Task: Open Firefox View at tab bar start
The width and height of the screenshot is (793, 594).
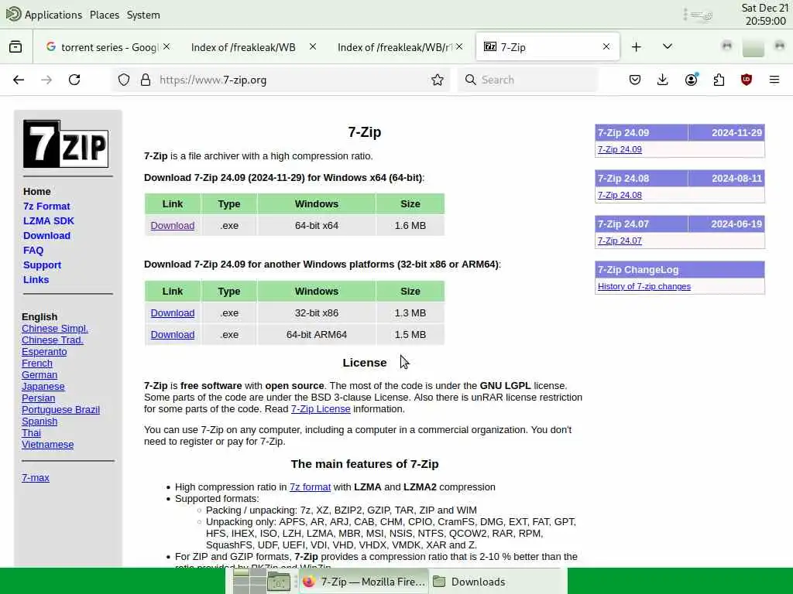Action: point(15,47)
